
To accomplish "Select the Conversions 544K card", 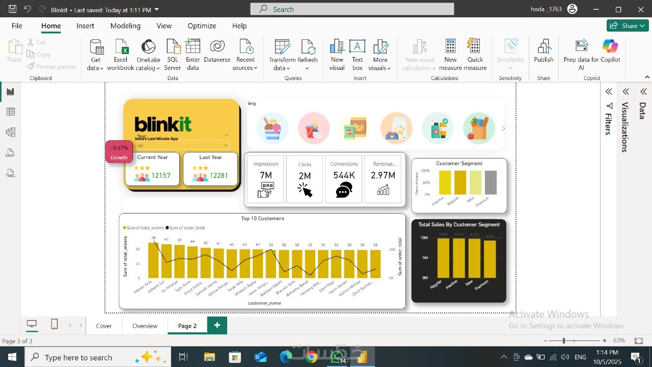I will click(x=344, y=179).
